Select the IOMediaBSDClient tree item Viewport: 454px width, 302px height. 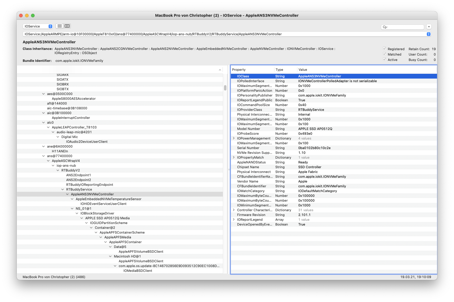click(x=138, y=271)
